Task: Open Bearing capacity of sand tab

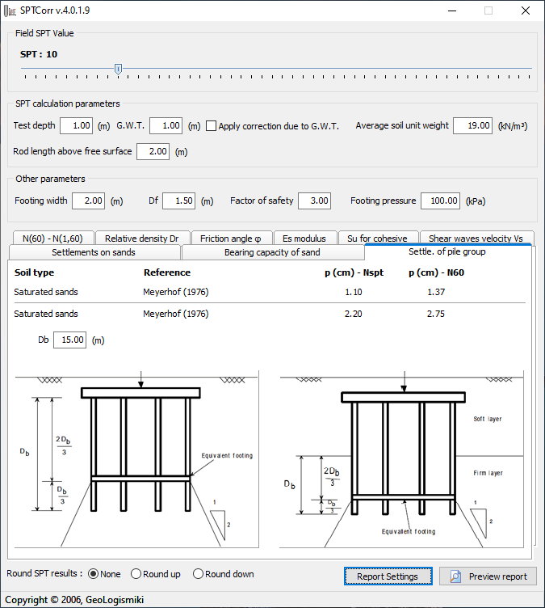Action: (x=270, y=252)
